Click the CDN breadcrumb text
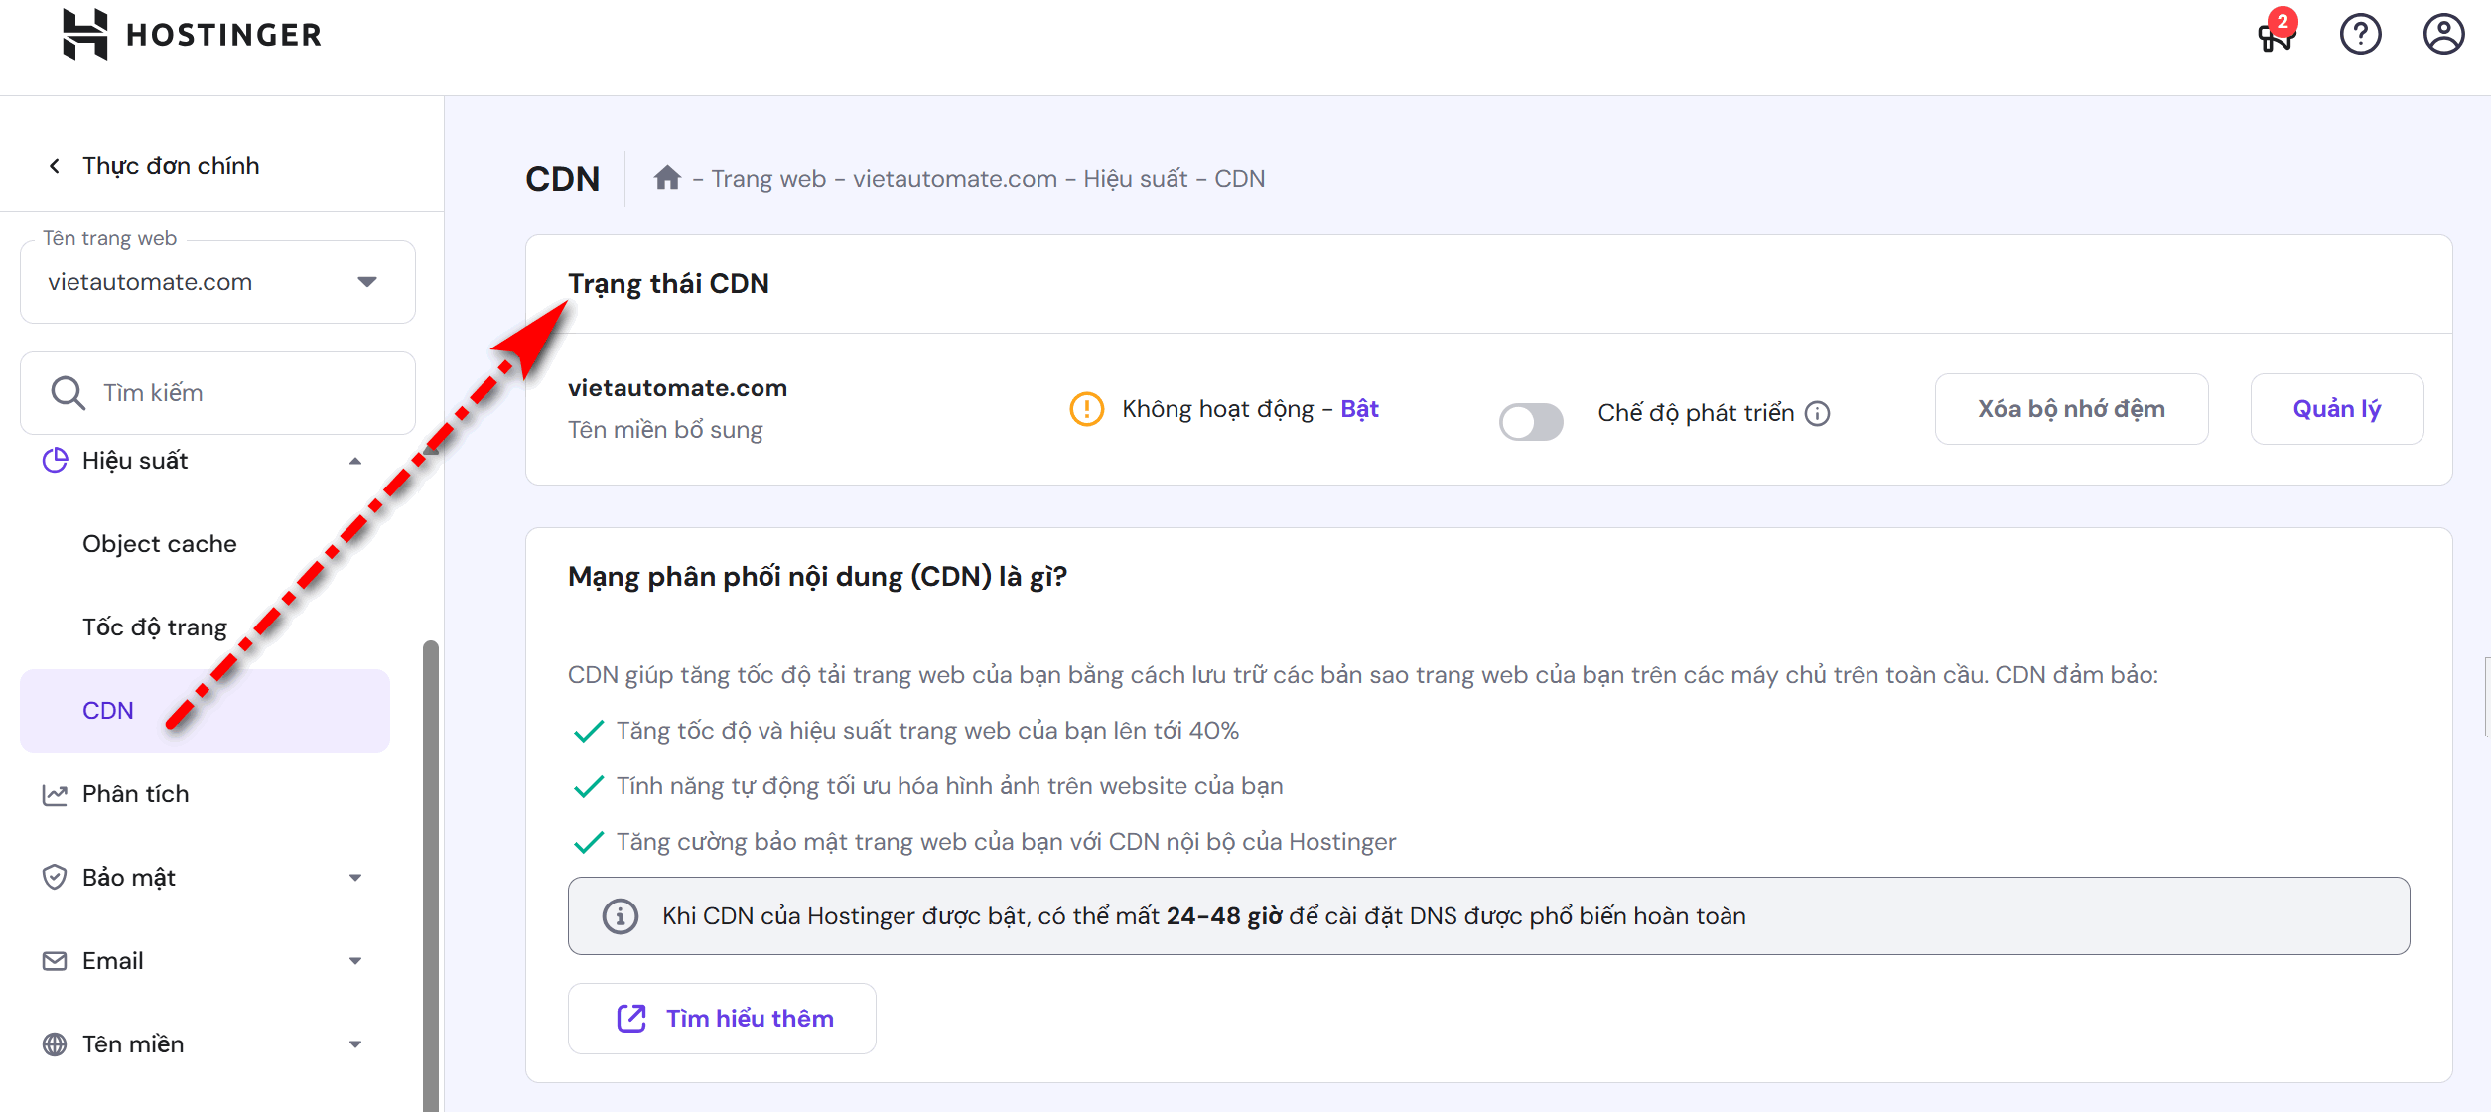The width and height of the screenshot is (2491, 1112). click(x=1240, y=179)
